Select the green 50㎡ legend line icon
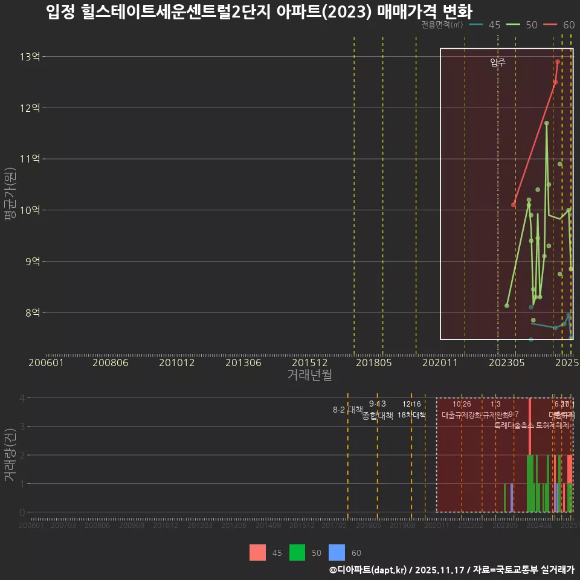The image size is (580, 580). (513, 25)
